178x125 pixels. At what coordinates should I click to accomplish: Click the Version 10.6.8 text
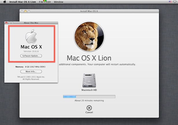click(x=31, y=52)
